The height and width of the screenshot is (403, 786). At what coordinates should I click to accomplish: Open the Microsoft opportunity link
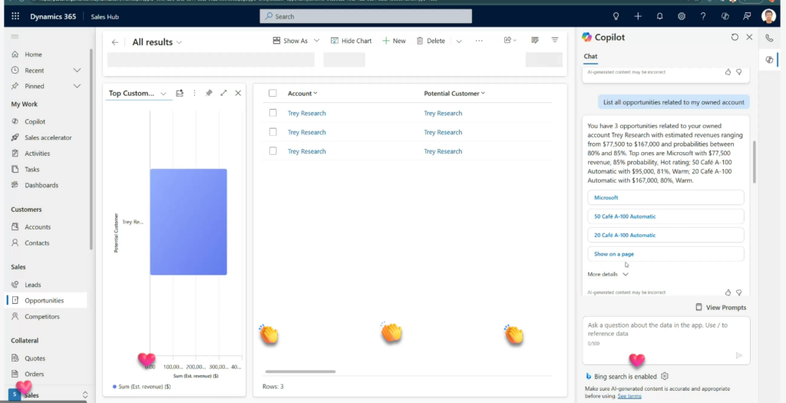(x=665, y=197)
